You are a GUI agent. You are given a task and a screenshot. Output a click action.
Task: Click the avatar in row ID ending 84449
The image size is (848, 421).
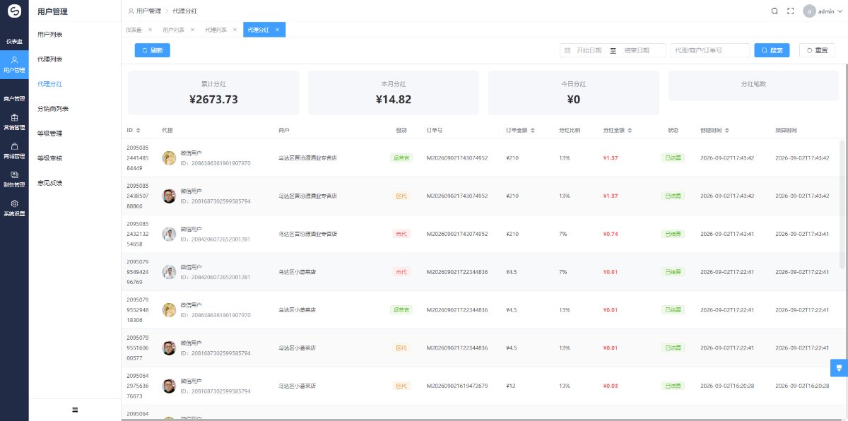169,158
